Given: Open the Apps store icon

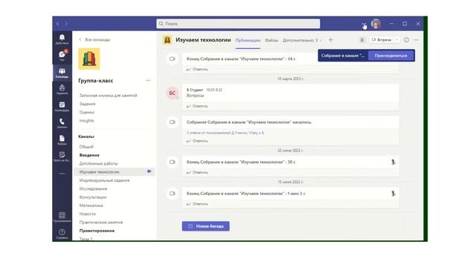Looking at the screenshot, I should point(62,217).
